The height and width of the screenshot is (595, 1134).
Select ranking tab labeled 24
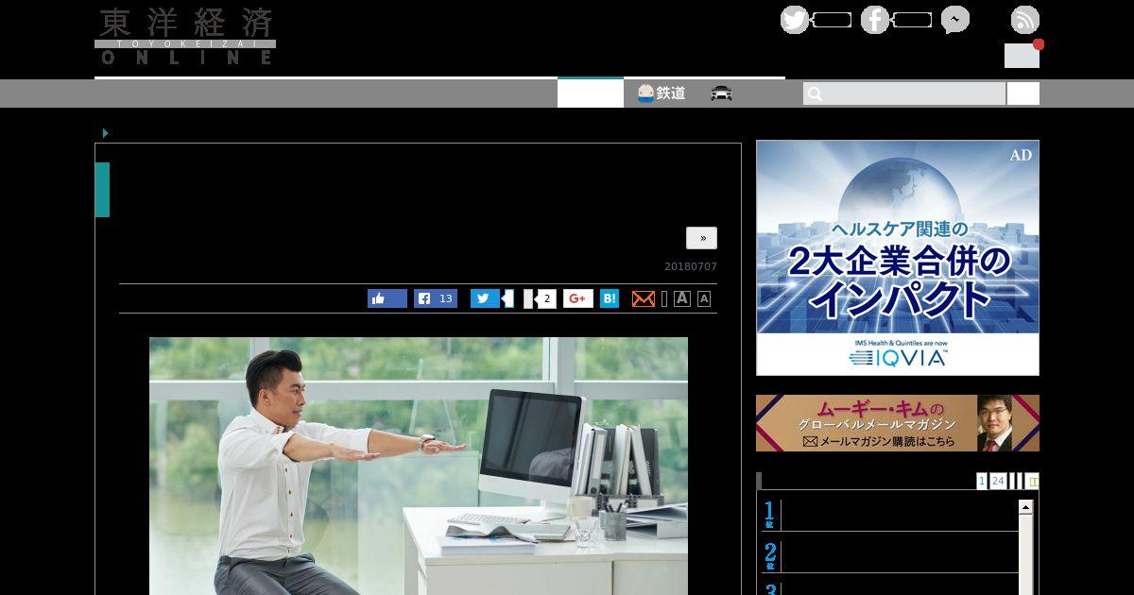tap(998, 482)
